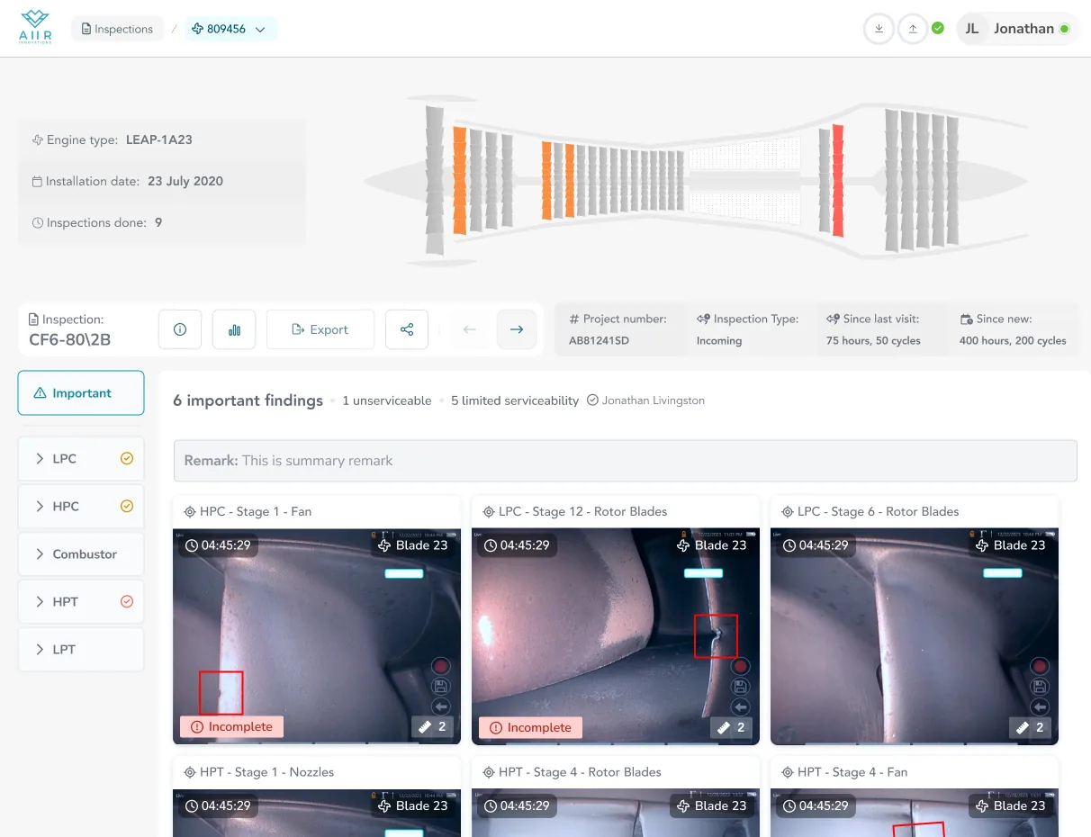1091x837 pixels.
Task: Click Blade 23 tag on HPT Stage 4 Rotor Blades
Action: [711, 806]
